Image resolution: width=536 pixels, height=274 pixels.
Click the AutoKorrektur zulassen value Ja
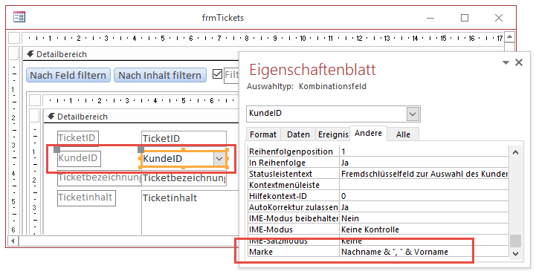[x=424, y=207]
